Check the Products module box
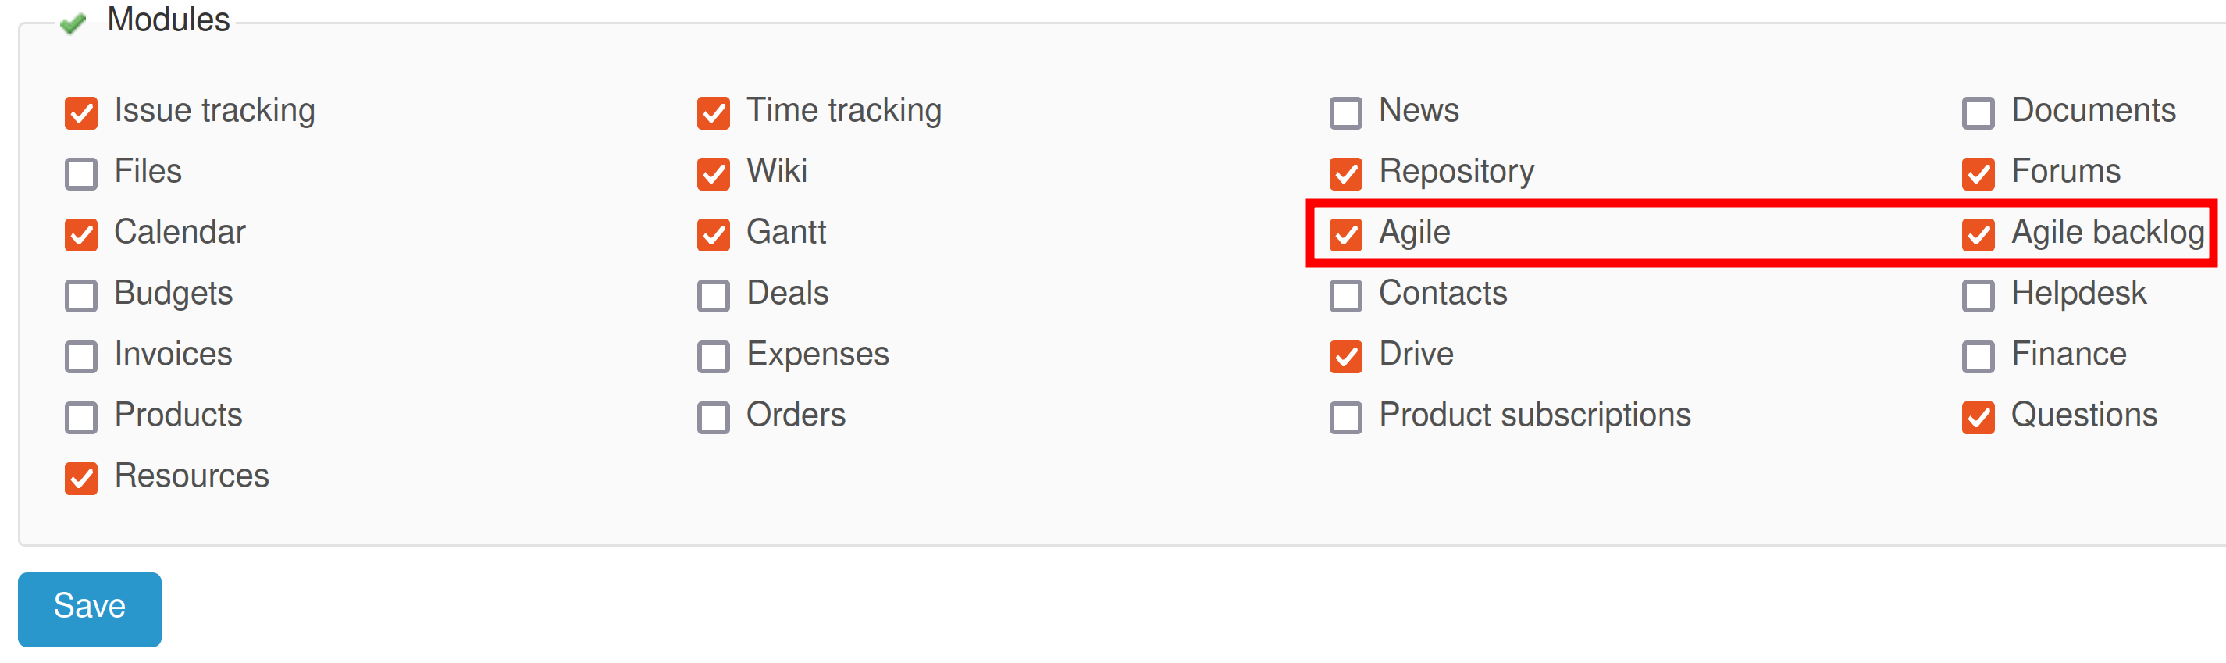Viewport: 2226px width, 663px height. coord(81,418)
